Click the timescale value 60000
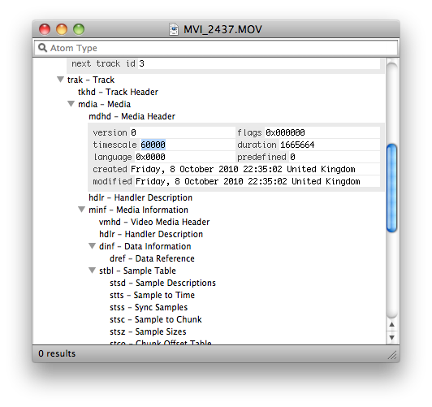The width and height of the screenshot is (432, 407). (x=153, y=145)
